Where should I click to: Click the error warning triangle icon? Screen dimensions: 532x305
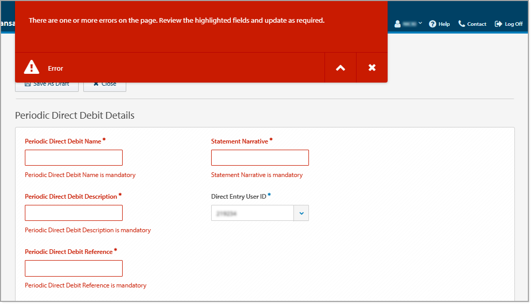click(x=31, y=67)
